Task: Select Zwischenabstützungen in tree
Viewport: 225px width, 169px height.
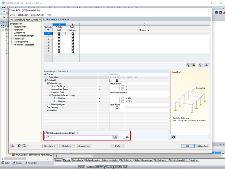Action: tap(24, 36)
